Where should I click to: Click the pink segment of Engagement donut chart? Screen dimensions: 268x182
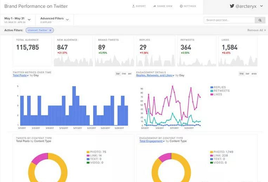[x=165, y=157]
